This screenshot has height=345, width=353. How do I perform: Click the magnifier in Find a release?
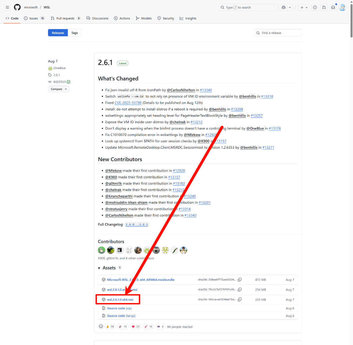[258, 33]
